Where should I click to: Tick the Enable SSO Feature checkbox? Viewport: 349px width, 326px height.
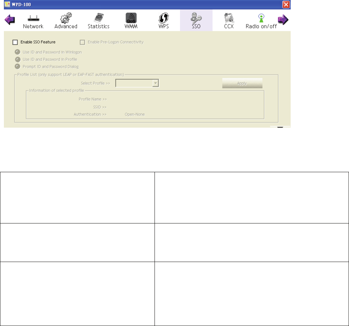pyautogui.click(x=15, y=42)
